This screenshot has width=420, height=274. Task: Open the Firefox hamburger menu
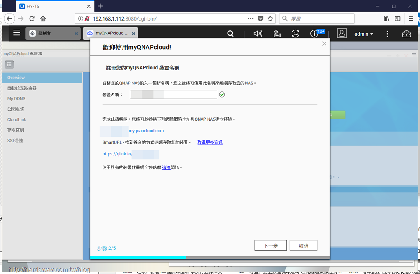click(x=411, y=18)
